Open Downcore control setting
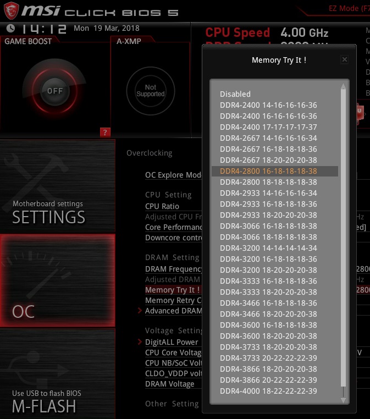Screen dimensions: 370x419 [173, 238]
